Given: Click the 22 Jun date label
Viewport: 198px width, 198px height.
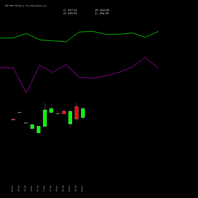Looking at the screenshot, I should (63, 188).
